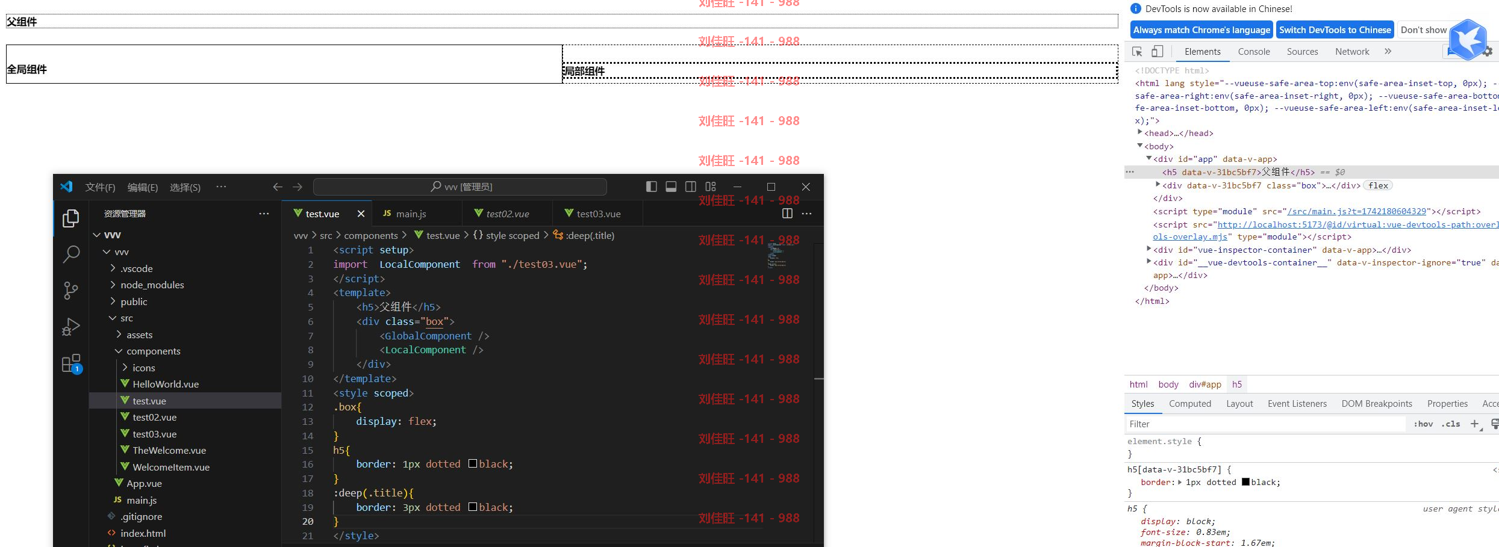This screenshot has width=1499, height=547.
Task: Click the flex badge on the box div
Action: pyautogui.click(x=1378, y=185)
